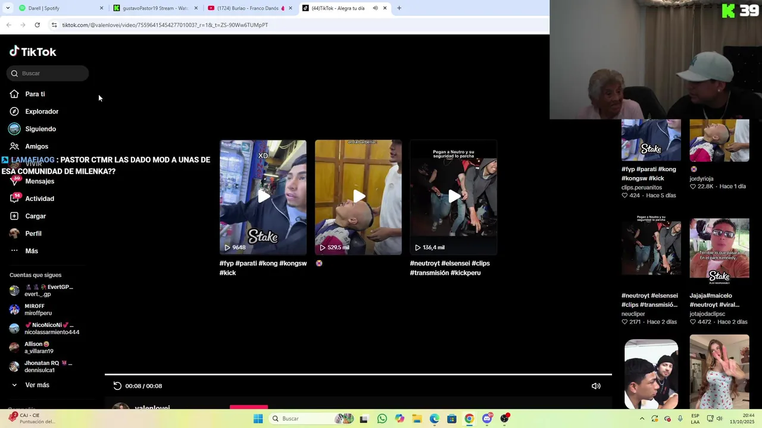Open the Actividad notifications

[x=32, y=199]
